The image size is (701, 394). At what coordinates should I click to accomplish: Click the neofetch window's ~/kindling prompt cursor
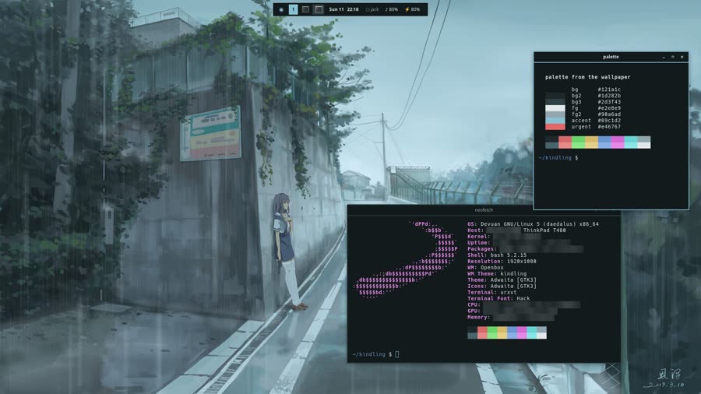tap(397, 355)
